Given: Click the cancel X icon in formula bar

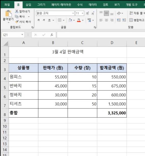Looking at the screenshot, I should (36, 35).
